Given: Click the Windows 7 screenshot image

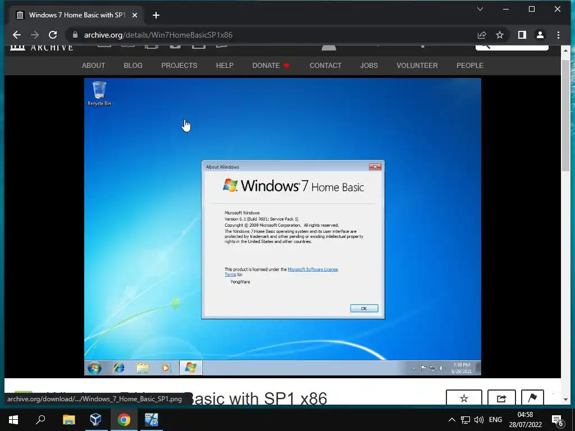Looking at the screenshot, I should click(282, 227).
